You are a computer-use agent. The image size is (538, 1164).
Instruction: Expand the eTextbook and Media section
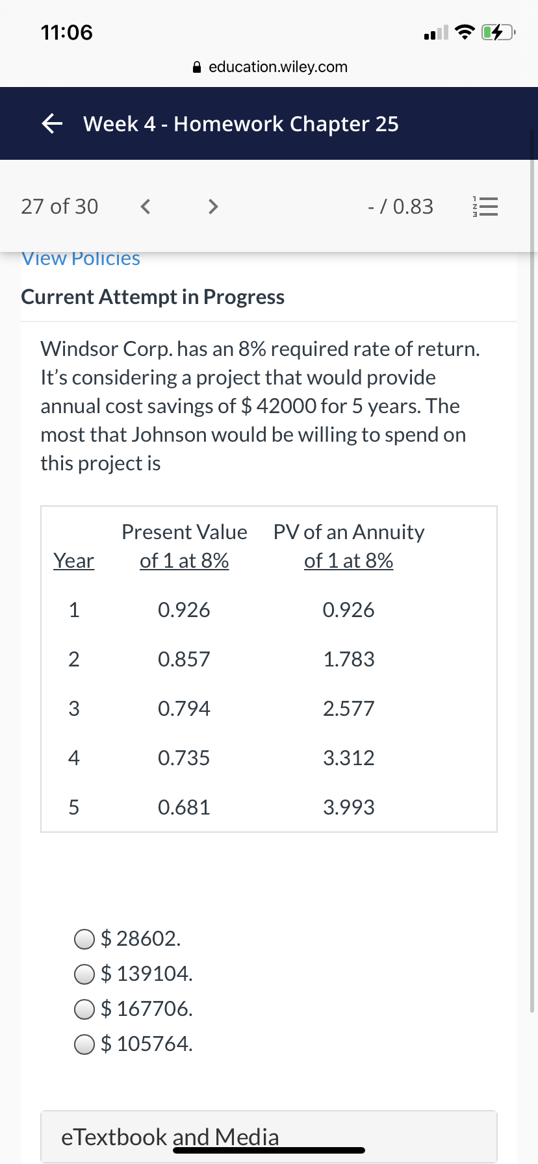[269, 1137]
